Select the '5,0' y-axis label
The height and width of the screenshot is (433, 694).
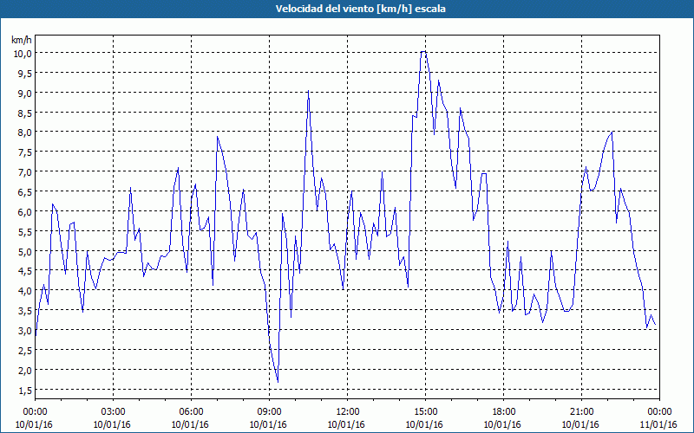point(24,251)
